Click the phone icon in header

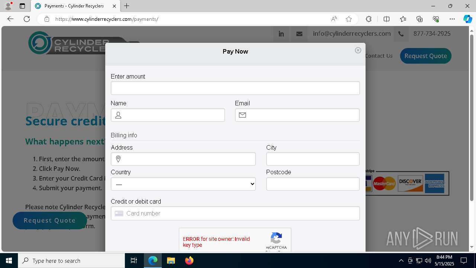click(x=401, y=34)
